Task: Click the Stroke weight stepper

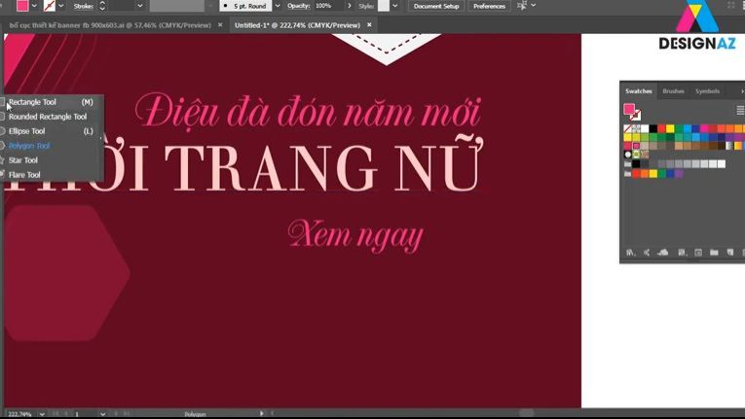Action: (x=102, y=6)
